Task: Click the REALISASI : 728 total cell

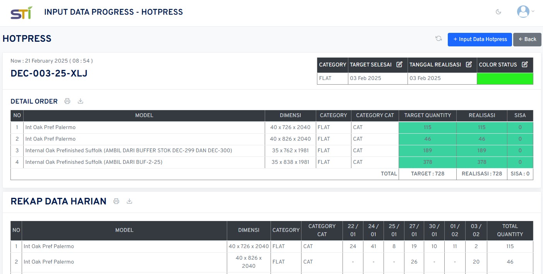Action: [x=482, y=174]
